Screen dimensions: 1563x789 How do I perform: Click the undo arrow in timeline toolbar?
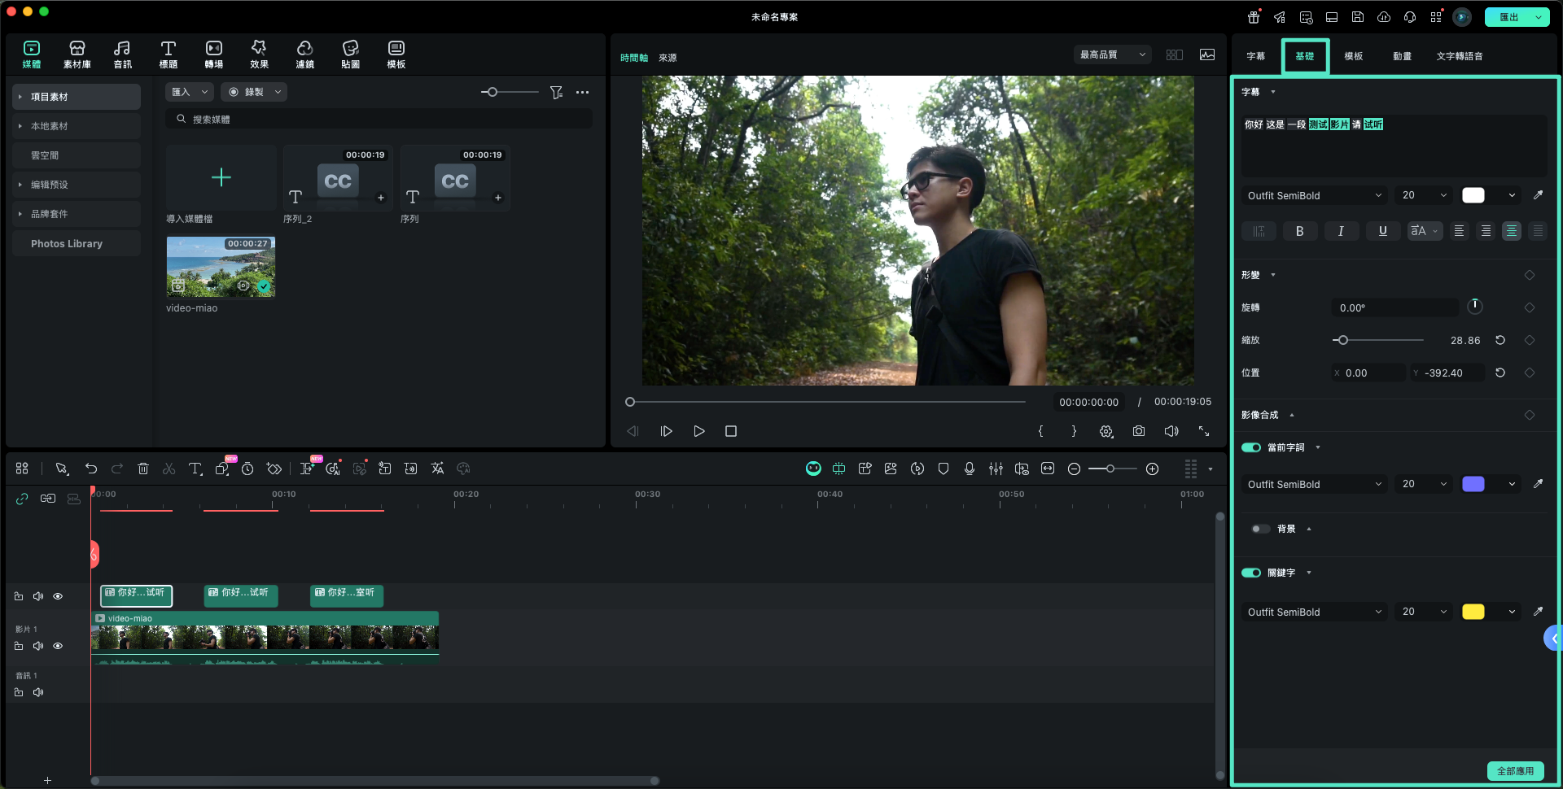coord(91,469)
